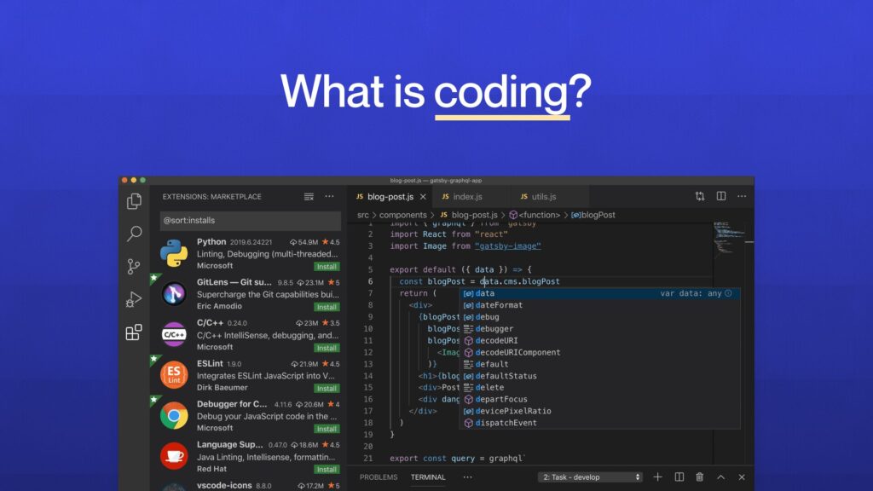This screenshot has width=873, height=491.
Task: Select 'debugger' autocomplete suggestion
Action: click(599, 328)
